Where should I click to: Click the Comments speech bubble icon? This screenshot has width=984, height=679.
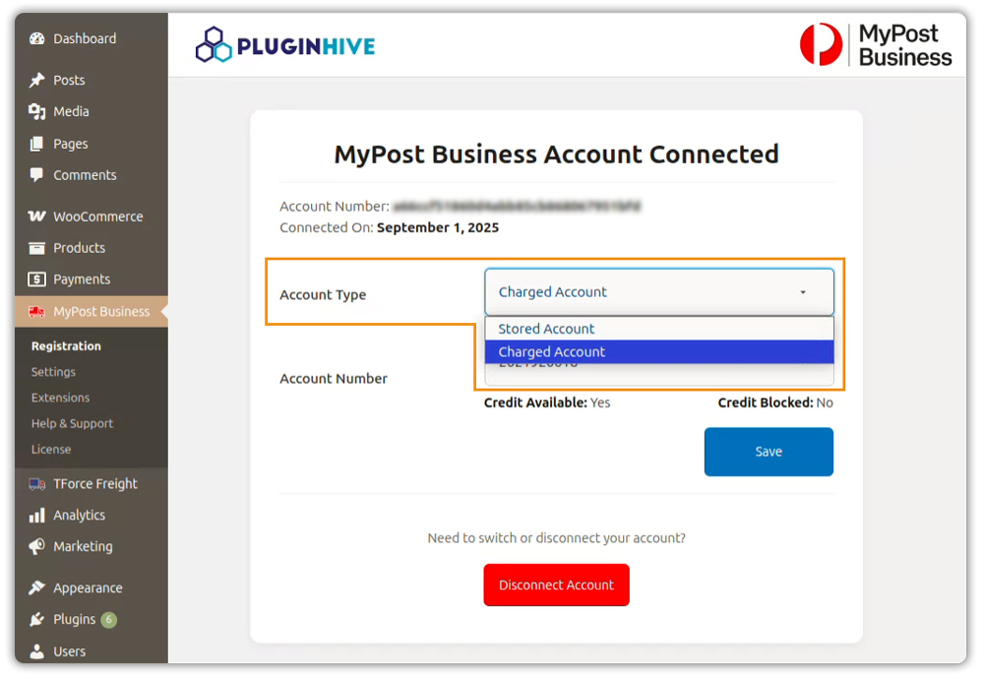(37, 175)
